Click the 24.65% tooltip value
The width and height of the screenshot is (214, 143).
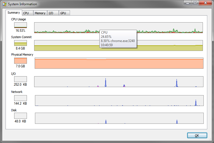pos(106,37)
